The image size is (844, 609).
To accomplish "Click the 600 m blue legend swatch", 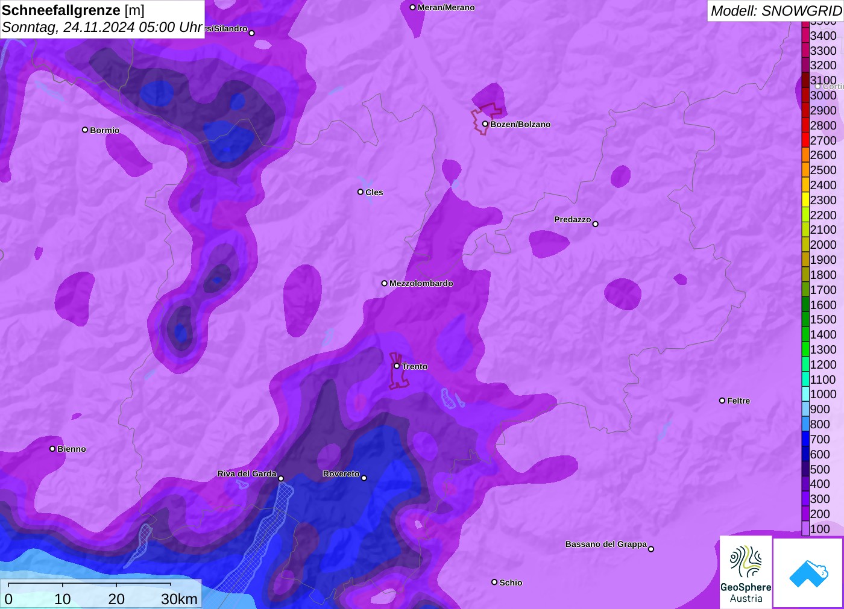I will tap(805, 454).
